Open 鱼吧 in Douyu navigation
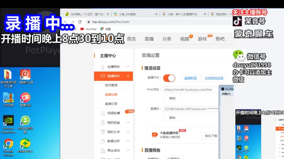The height and width of the screenshot is (159, 284). 220,39
